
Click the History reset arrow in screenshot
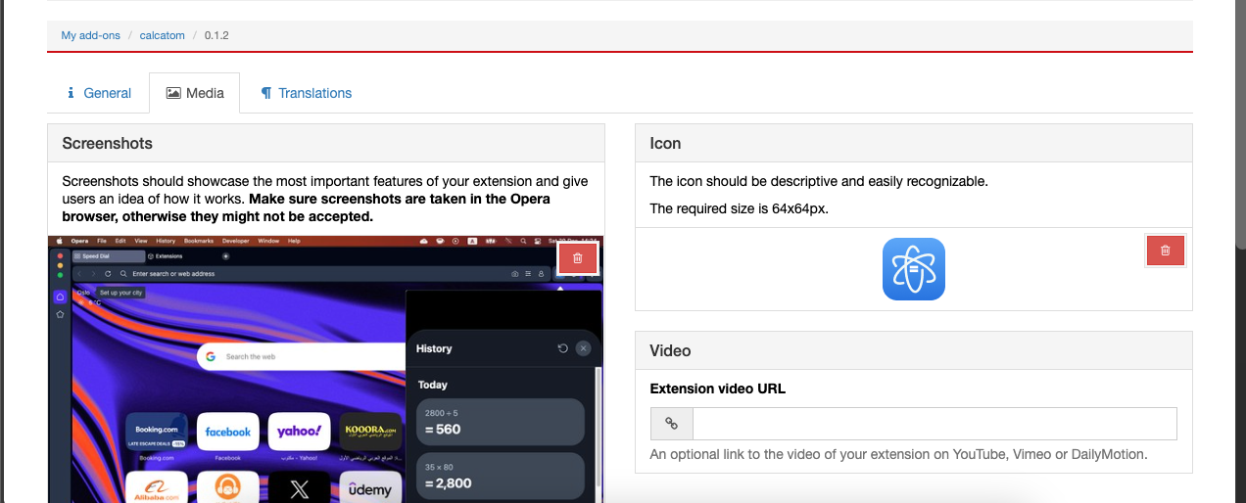click(x=562, y=348)
